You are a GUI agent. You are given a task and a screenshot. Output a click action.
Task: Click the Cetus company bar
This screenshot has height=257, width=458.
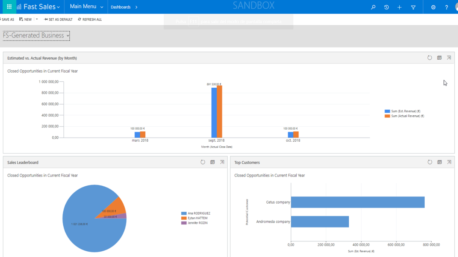[x=358, y=202]
